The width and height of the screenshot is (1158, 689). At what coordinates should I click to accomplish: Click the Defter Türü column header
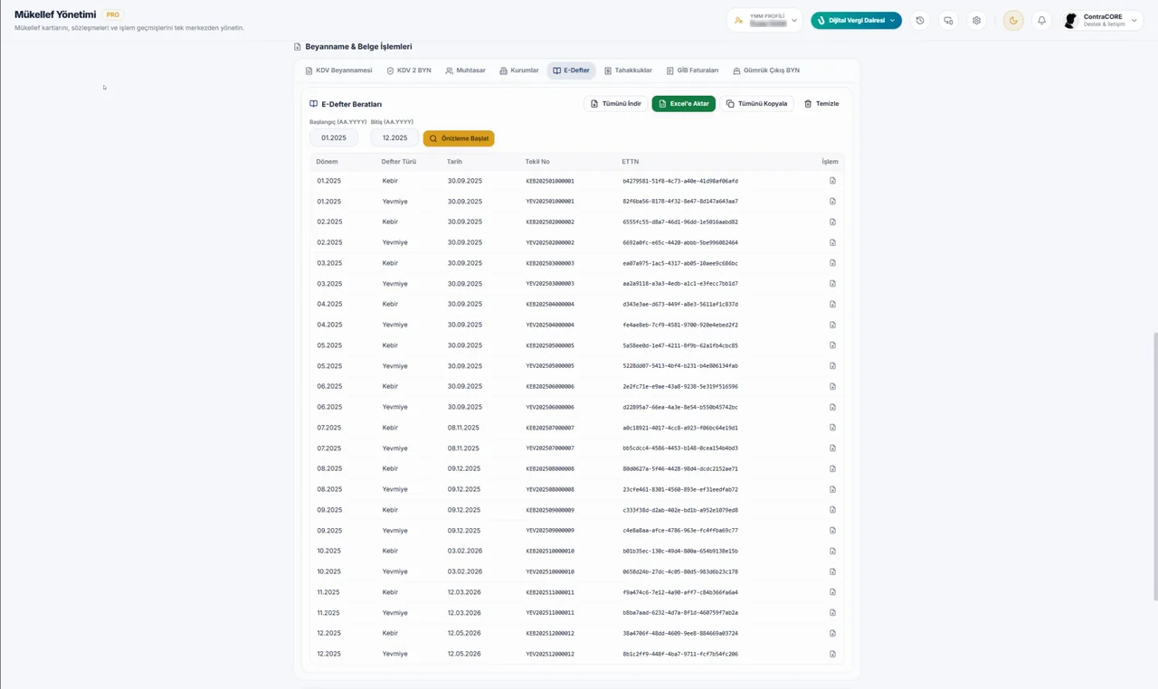coord(398,162)
